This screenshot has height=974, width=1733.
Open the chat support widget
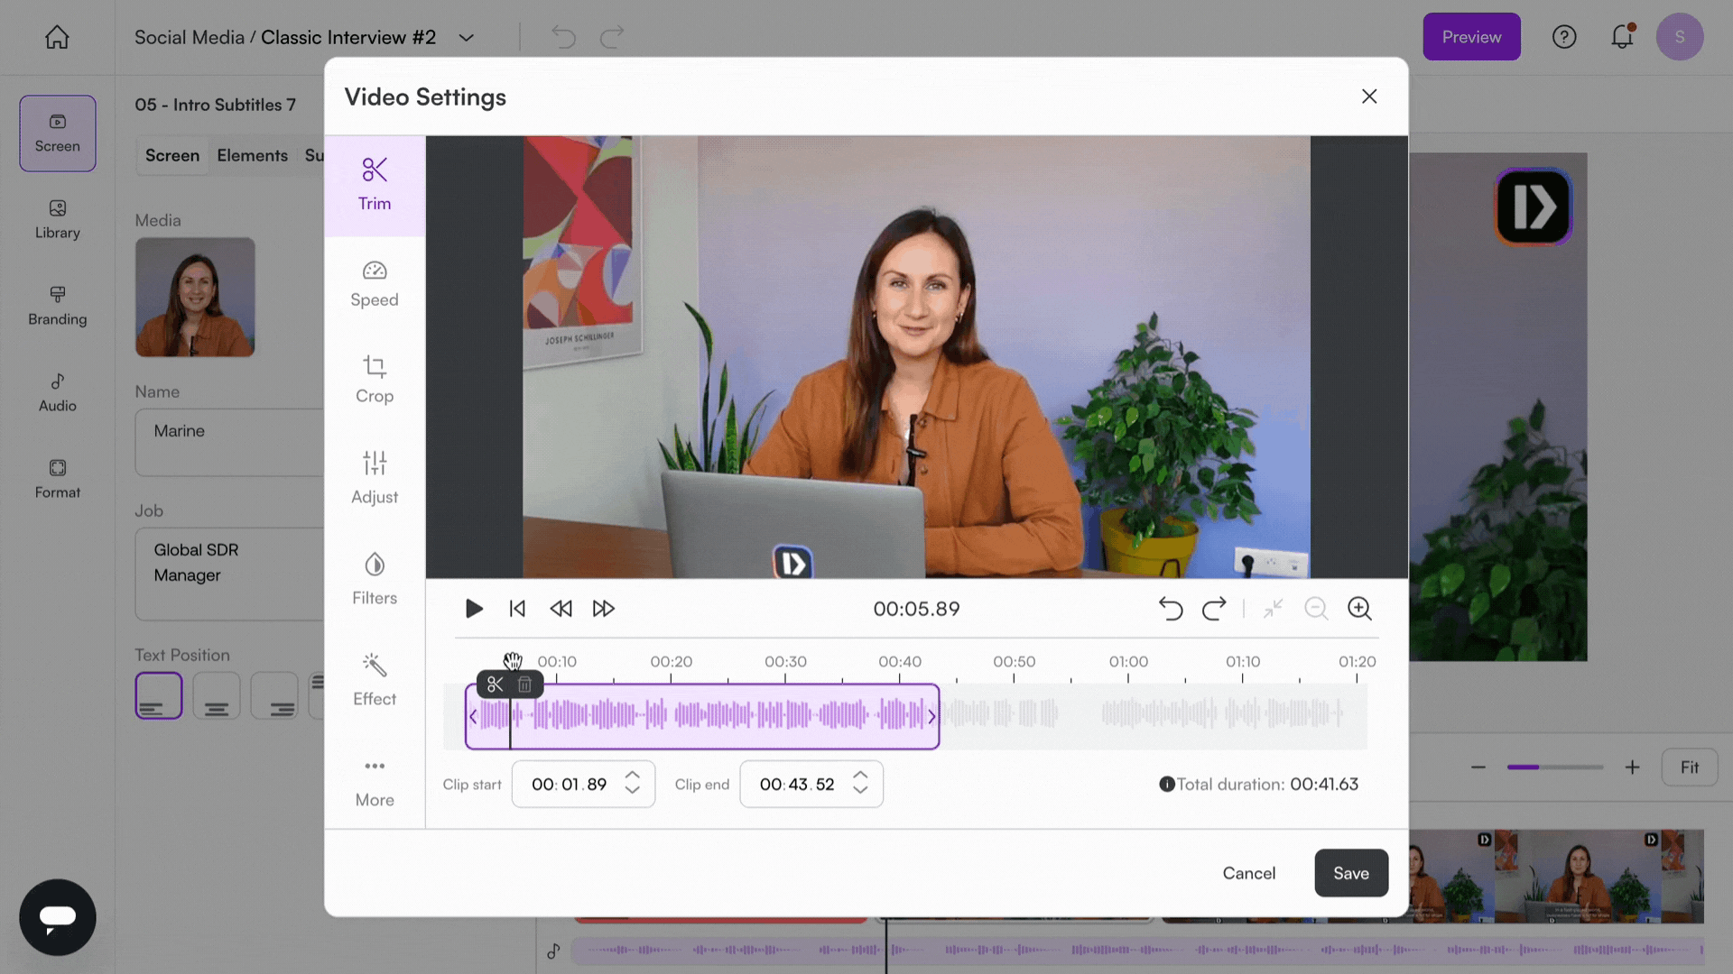58,917
